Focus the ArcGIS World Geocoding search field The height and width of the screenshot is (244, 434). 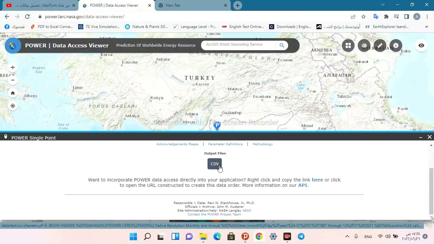click(x=239, y=45)
